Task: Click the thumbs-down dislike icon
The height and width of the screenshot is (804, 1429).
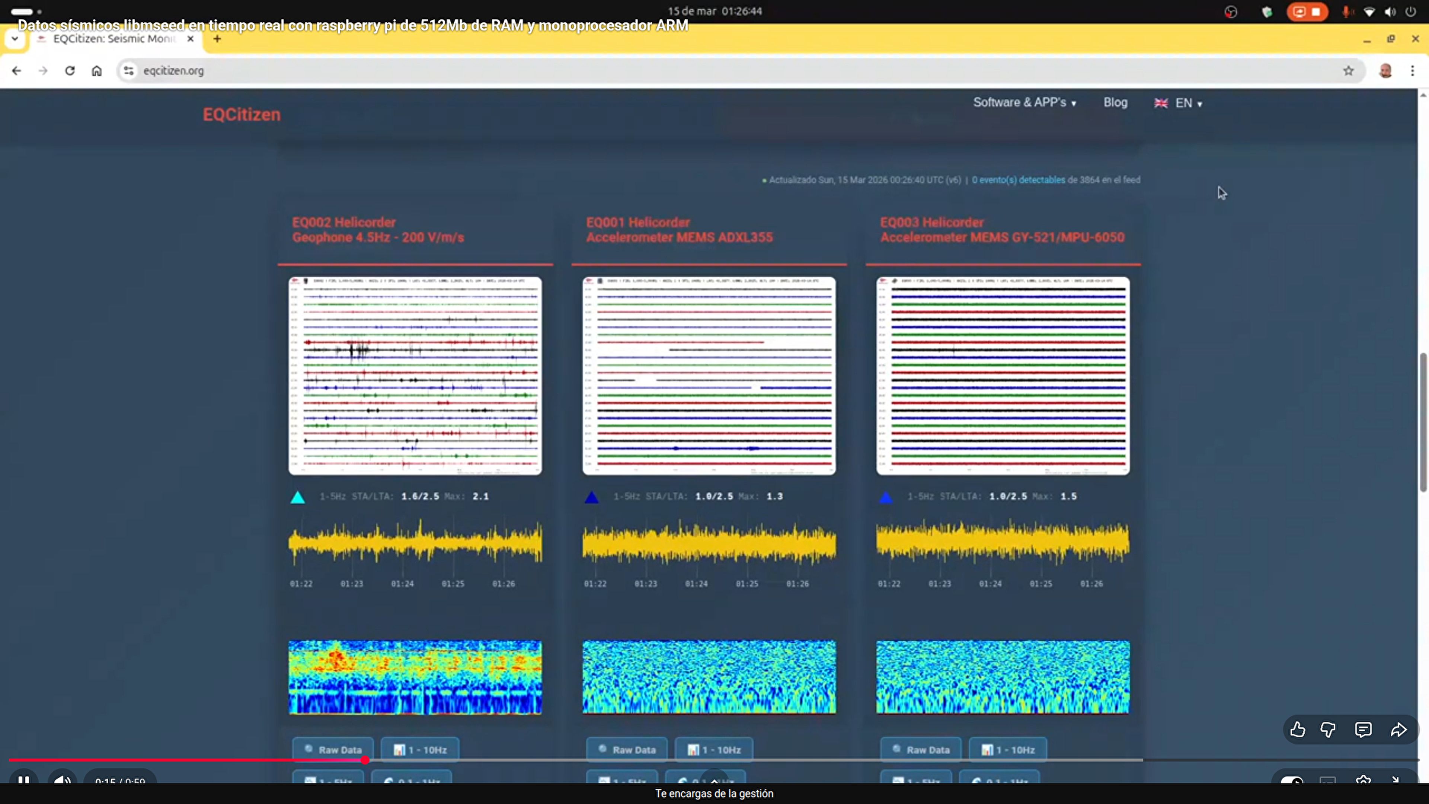Action: pos(1328,730)
